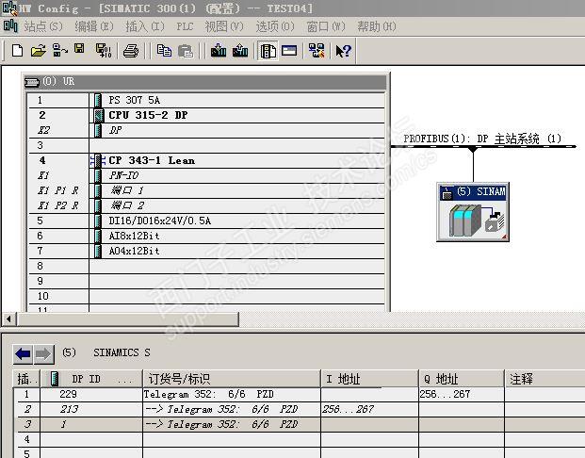Click the DP ID 229 cell
Image resolution: width=585 pixels, height=458 pixels.
(91, 394)
